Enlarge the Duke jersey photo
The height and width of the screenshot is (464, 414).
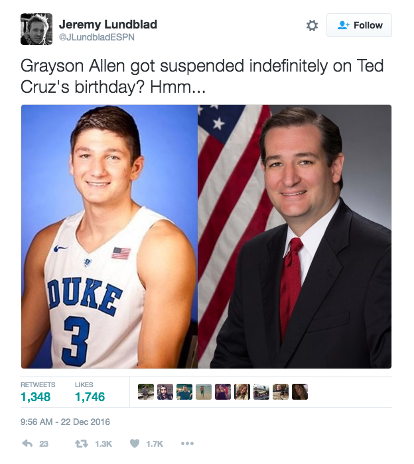click(109, 237)
